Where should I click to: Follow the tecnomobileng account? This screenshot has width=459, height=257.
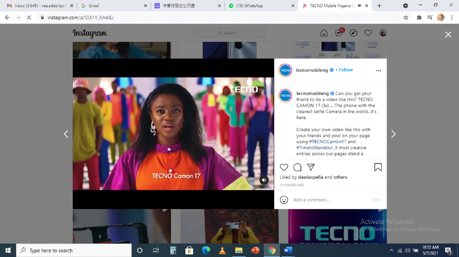345,70
